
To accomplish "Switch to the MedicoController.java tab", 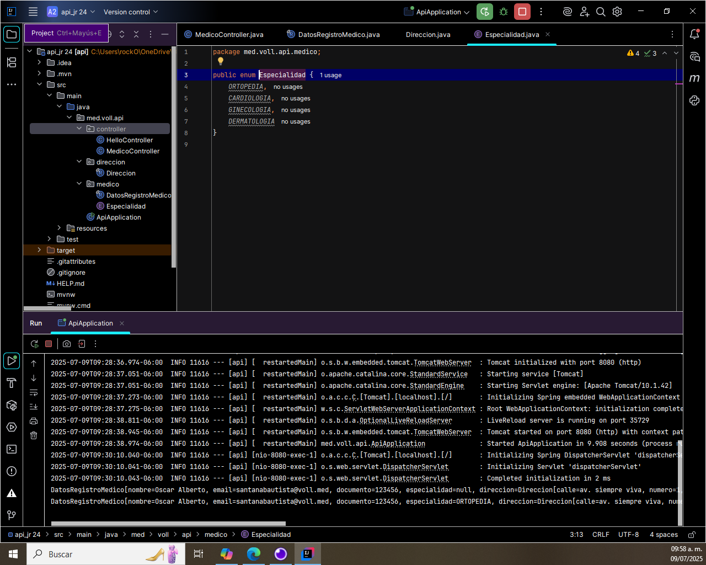I will tap(224, 34).
